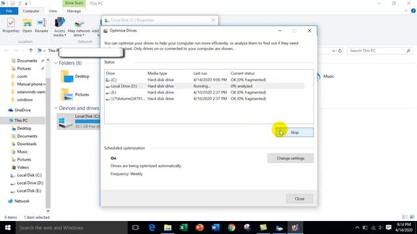Stop the drive optimization

(295, 133)
